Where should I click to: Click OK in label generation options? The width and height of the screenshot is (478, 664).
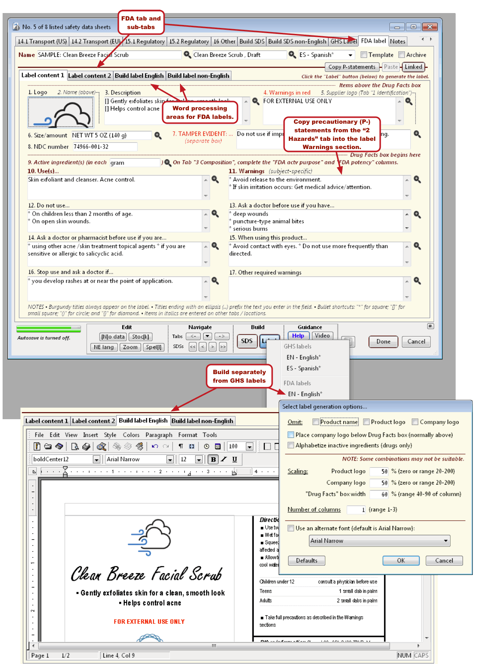(x=401, y=561)
